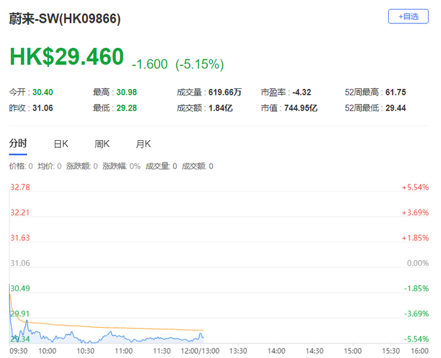441x358 pixels.
Task: Click the +5.54% axis label
Action: [x=415, y=187]
